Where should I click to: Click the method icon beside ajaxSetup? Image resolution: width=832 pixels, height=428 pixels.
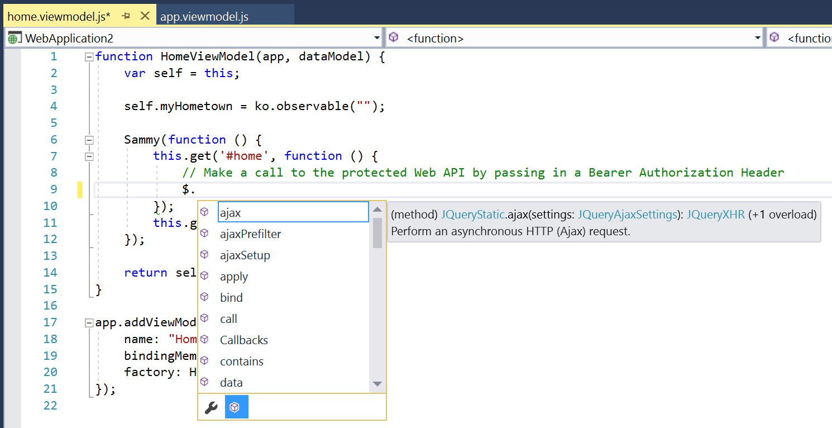(x=204, y=255)
